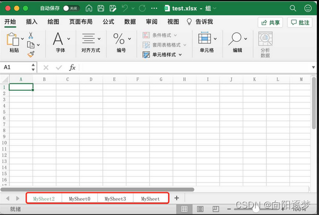Expand the formula bar arrow

[314, 68]
